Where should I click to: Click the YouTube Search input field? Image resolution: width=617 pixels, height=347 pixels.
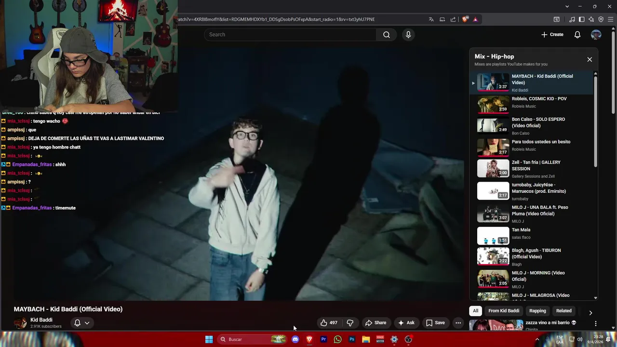click(290, 35)
